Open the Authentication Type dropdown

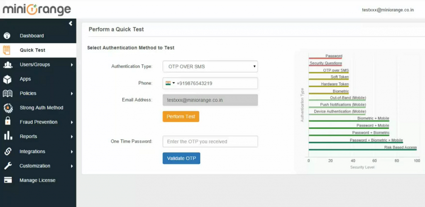[210, 67]
